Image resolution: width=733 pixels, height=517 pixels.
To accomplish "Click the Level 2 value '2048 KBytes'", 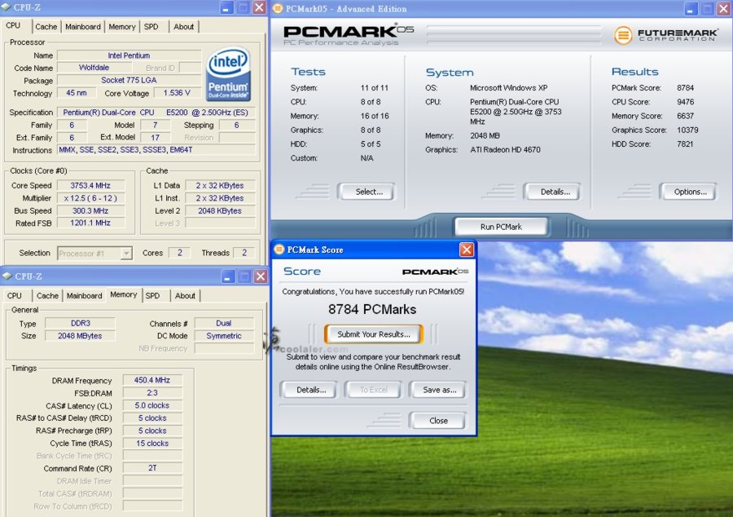I will (220, 210).
